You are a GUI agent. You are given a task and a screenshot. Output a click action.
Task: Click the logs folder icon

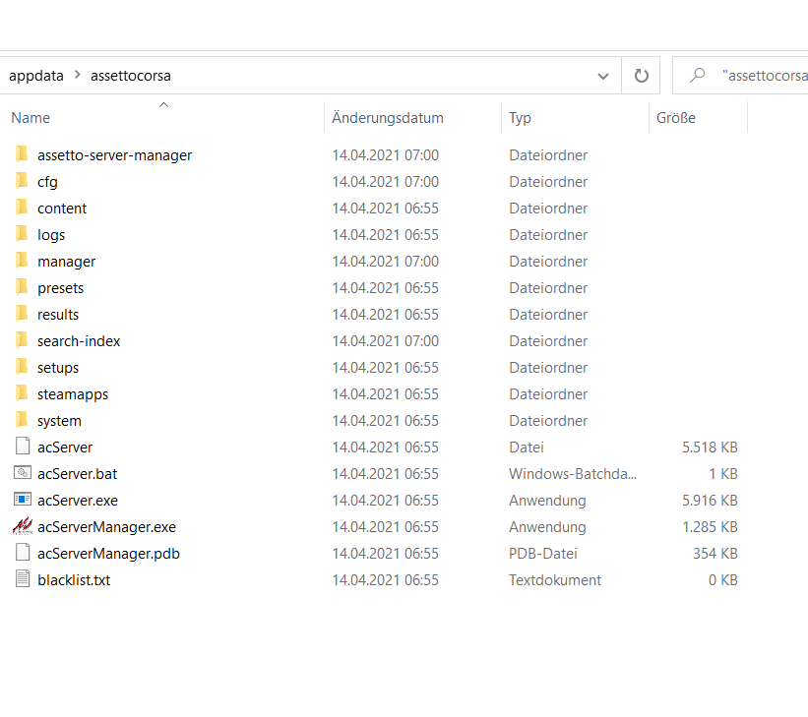(22, 234)
